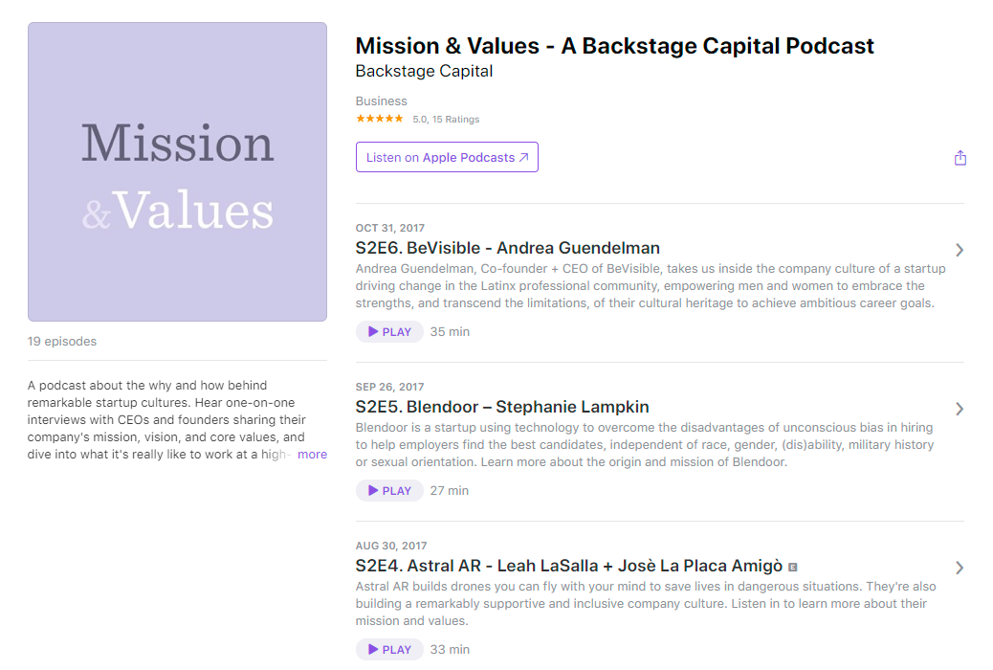993x670 pixels.
Task: Open the chevron beside S2E6 BeVisible episode
Action: click(x=960, y=250)
